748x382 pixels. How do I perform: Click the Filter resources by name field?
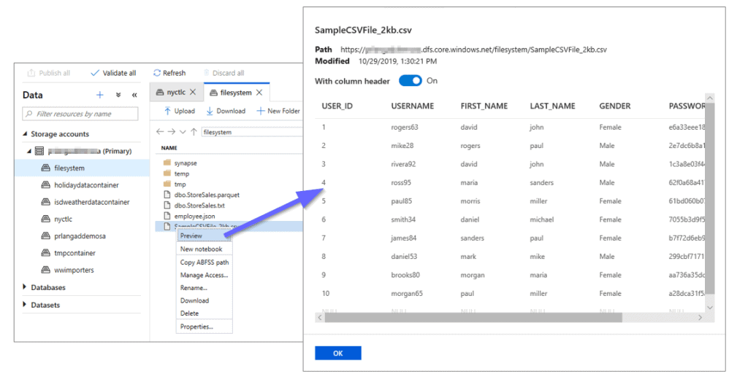(80, 114)
